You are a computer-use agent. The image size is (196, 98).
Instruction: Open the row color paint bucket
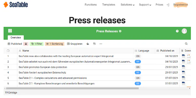pyautogui.click(x=88, y=44)
